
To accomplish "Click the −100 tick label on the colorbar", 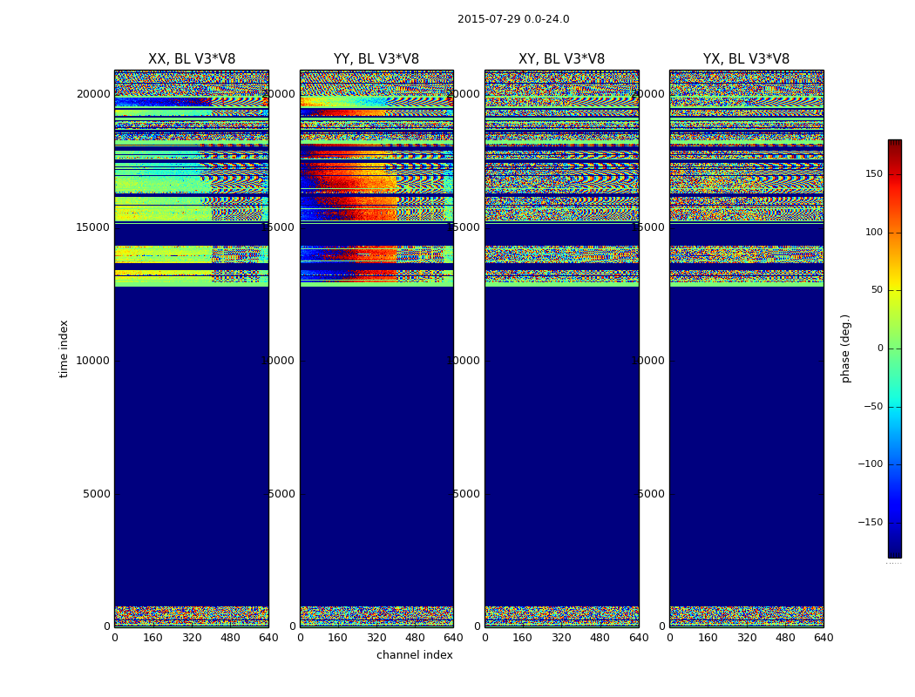I will click(870, 464).
